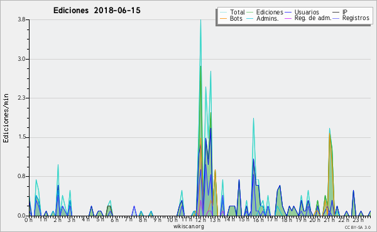Click the Ediciones/min vertical axis label
377x232 pixels.
click(6, 118)
